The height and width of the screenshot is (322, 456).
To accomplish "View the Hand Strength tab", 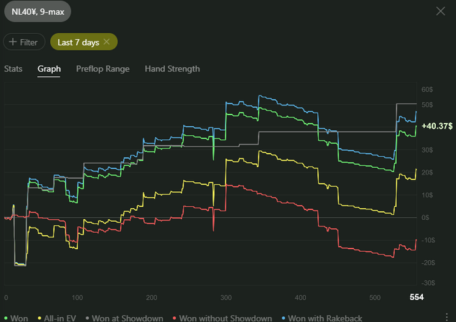I will (x=172, y=69).
